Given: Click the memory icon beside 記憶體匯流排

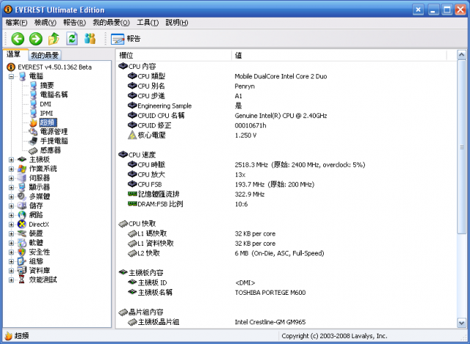Looking at the screenshot, I should click(x=132, y=194).
